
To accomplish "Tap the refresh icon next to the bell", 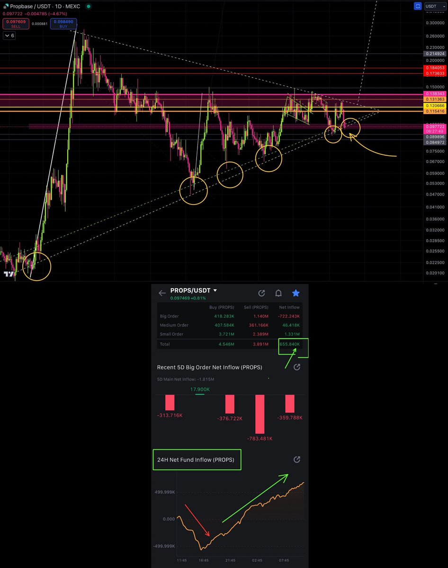I will 261,293.
